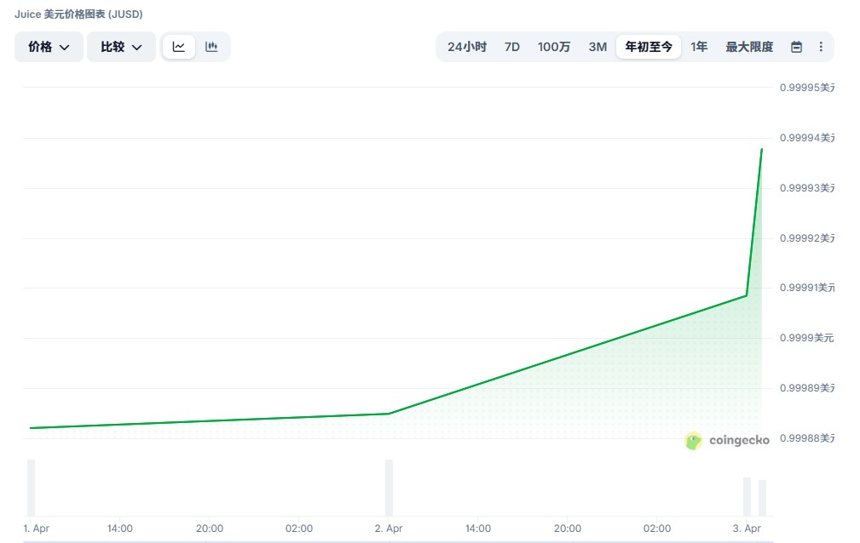Click the volume bar at 2. Apr
The image size is (860, 543).
(x=390, y=487)
